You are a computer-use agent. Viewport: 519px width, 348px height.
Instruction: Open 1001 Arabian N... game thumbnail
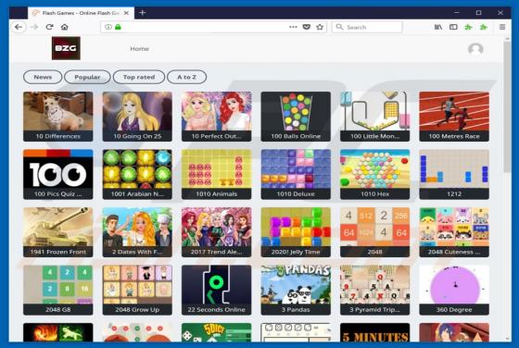137,174
